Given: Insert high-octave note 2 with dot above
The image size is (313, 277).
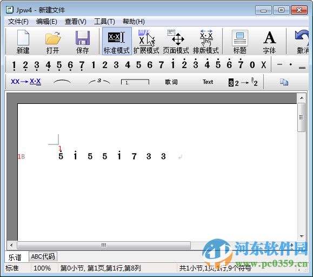Looking at the screenshot, I should coord(184,64).
